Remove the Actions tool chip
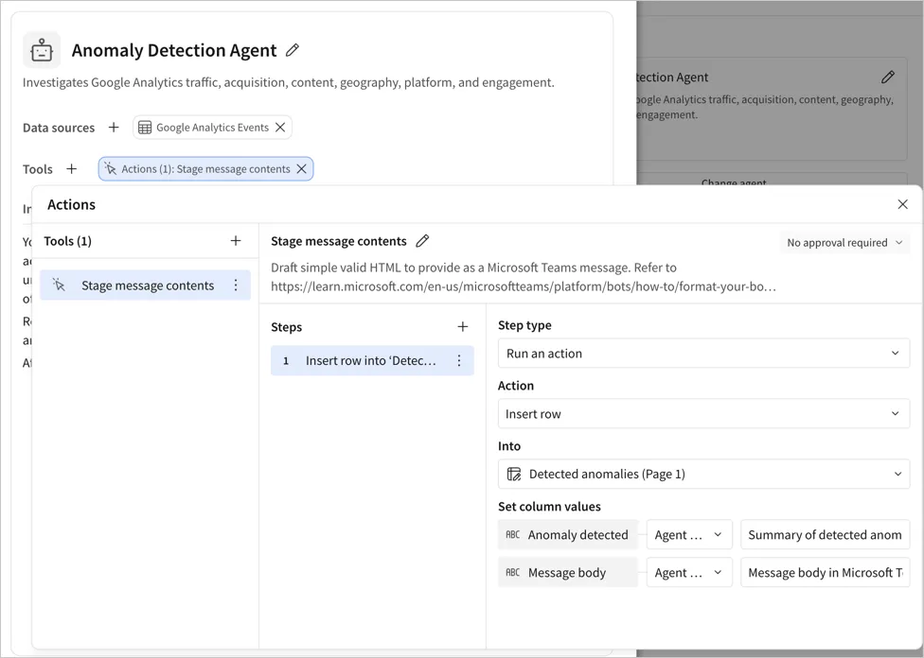The height and width of the screenshot is (658, 924). 302,169
